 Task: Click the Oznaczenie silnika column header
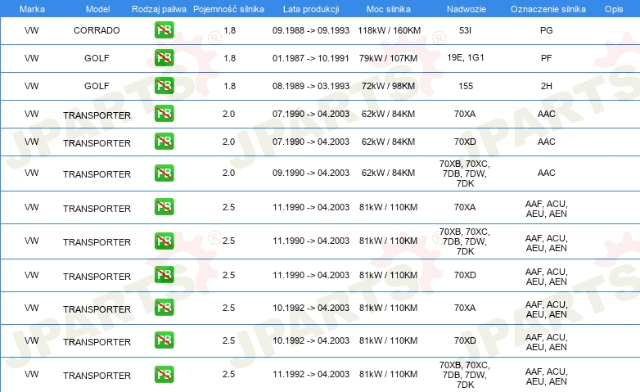tap(548, 9)
